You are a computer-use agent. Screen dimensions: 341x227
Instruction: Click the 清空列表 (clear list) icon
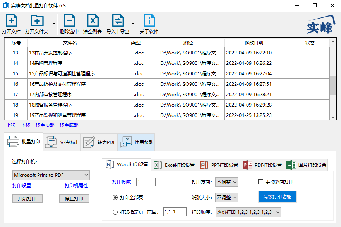click(x=93, y=20)
